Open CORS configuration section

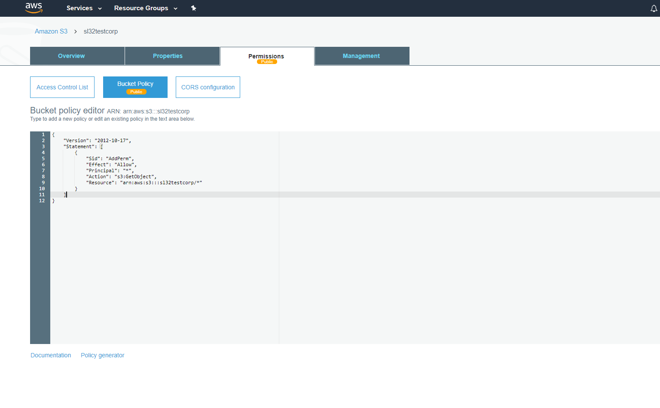[x=208, y=87]
